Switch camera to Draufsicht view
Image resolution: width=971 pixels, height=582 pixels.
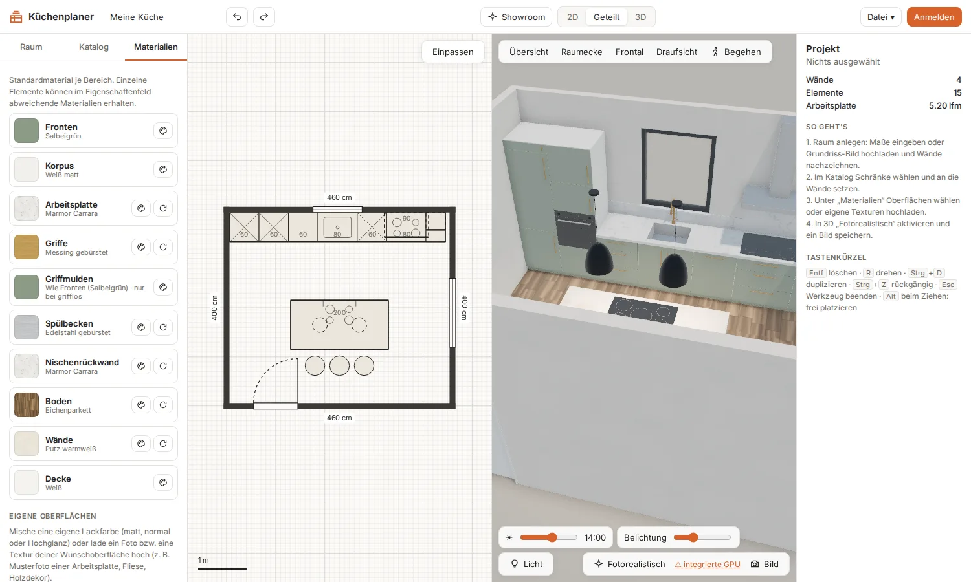(x=677, y=52)
